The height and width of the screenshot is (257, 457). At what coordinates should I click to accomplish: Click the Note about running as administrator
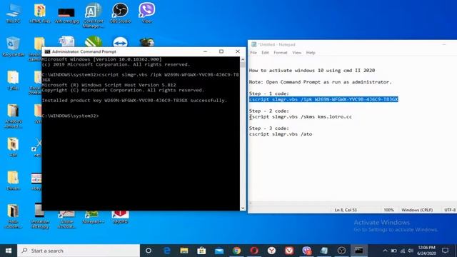321,82
